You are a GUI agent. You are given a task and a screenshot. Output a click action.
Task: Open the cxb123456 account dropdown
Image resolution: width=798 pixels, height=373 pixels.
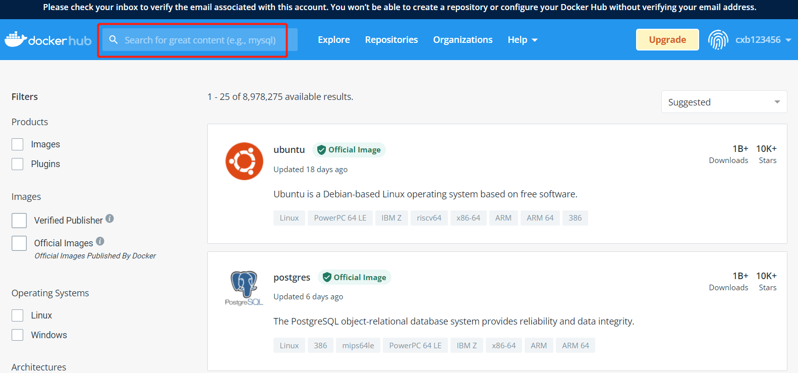pyautogui.click(x=763, y=40)
